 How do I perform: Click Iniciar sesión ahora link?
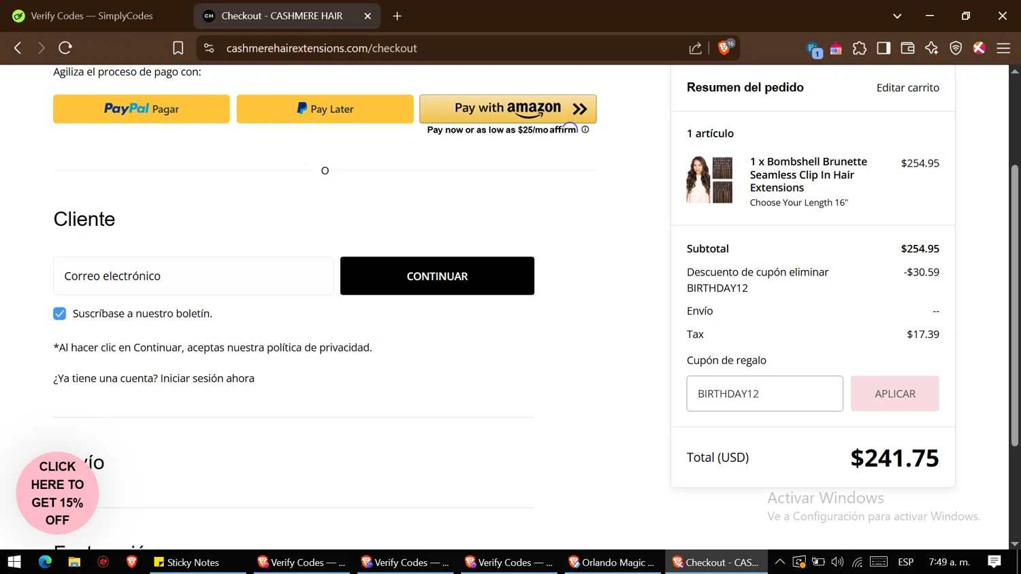(x=208, y=378)
